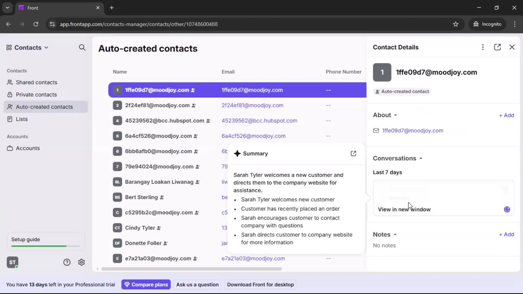The image size is (523, 294).
Task: Open the search icon in Contacts sidebar
Action: (x=82, y=48)
